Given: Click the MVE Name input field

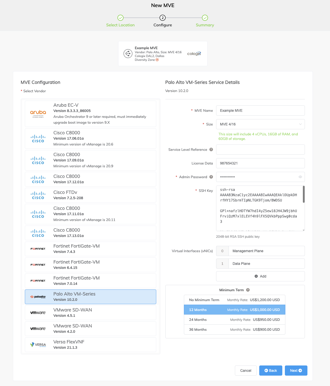Looking at the screenshot, I should pos(260,111).
